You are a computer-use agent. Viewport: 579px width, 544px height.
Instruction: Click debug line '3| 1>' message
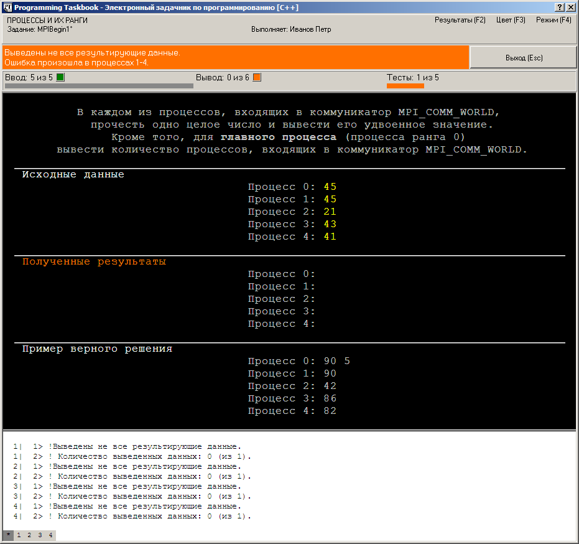click(127, 486)
